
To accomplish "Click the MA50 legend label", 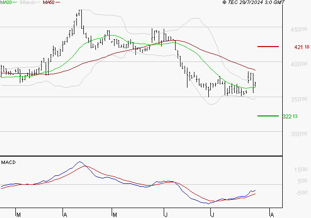I will click(49, 2).
